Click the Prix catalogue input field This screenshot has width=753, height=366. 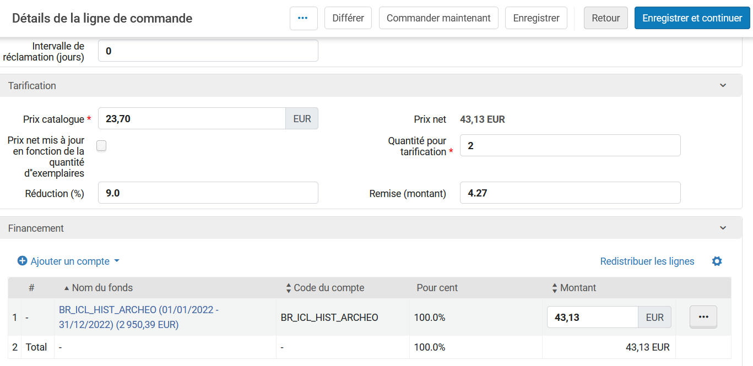point(191,118)
